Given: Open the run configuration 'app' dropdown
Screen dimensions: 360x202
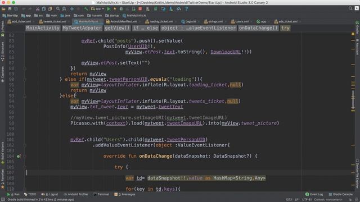Looking at the screenshot, I should tap(97, 9).
